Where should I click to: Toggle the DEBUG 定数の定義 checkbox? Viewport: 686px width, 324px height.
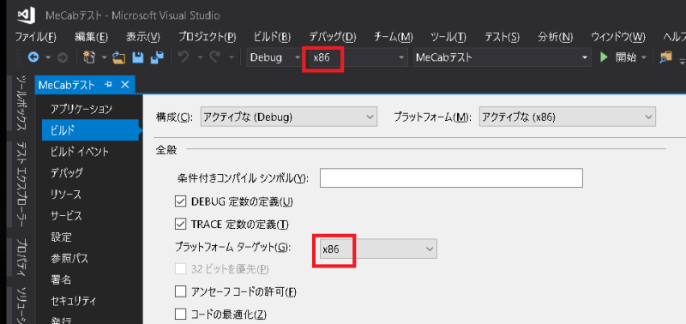(x=180, y=201)
